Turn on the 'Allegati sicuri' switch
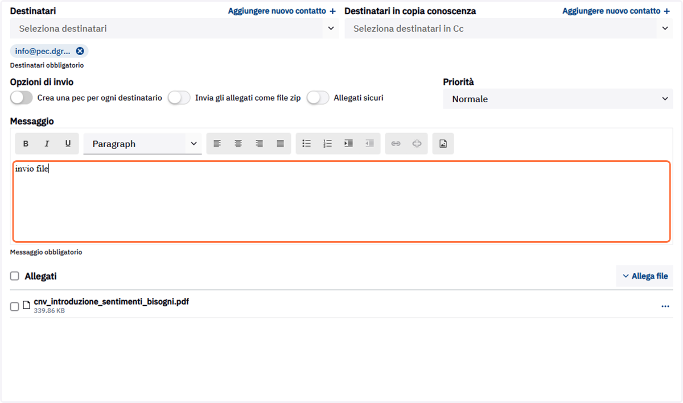The width and height of the screenshot is (683, 403). (318, 98)
